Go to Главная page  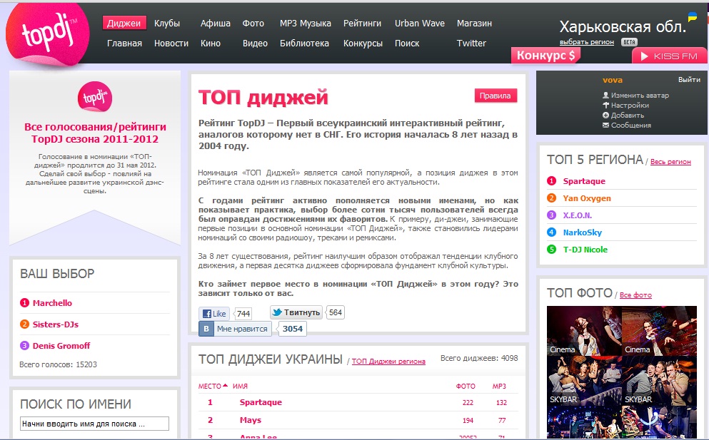[124, 44]
